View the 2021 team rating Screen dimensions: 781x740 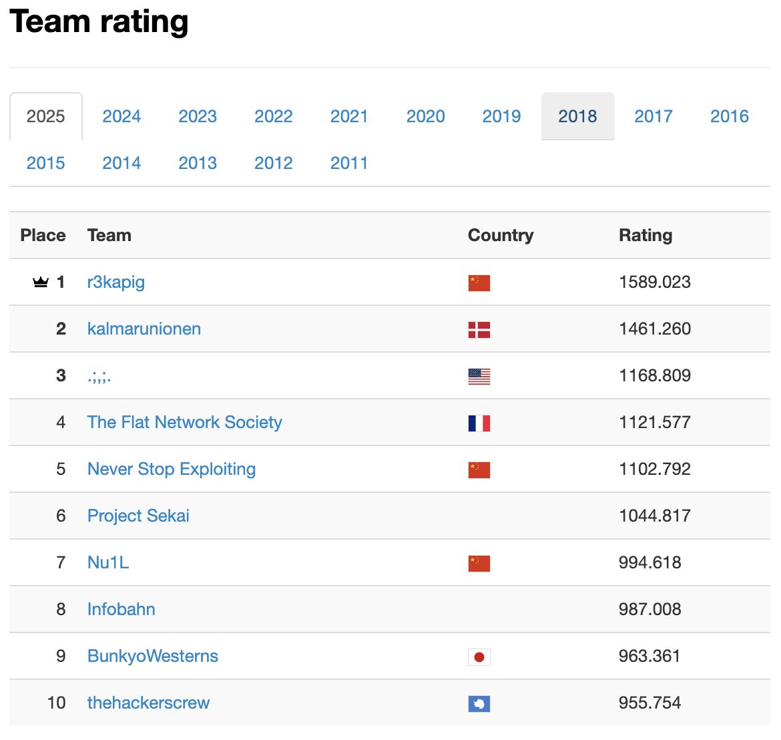(x=349, y=116)
